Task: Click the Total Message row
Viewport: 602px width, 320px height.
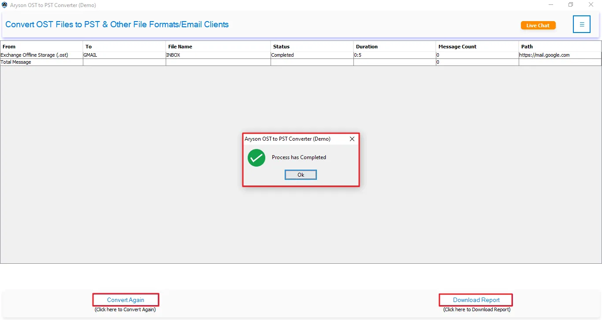Action: tap(16, 62)
